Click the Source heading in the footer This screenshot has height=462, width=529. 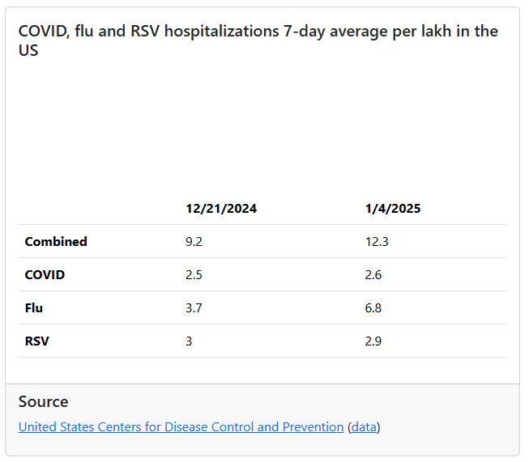[x=44, y=402]
